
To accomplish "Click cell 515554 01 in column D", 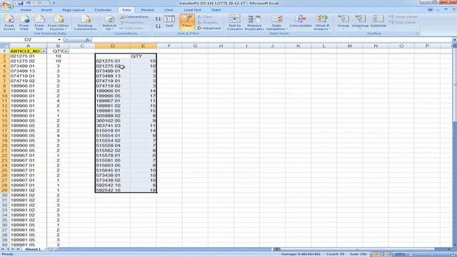I will pos(113,136).
